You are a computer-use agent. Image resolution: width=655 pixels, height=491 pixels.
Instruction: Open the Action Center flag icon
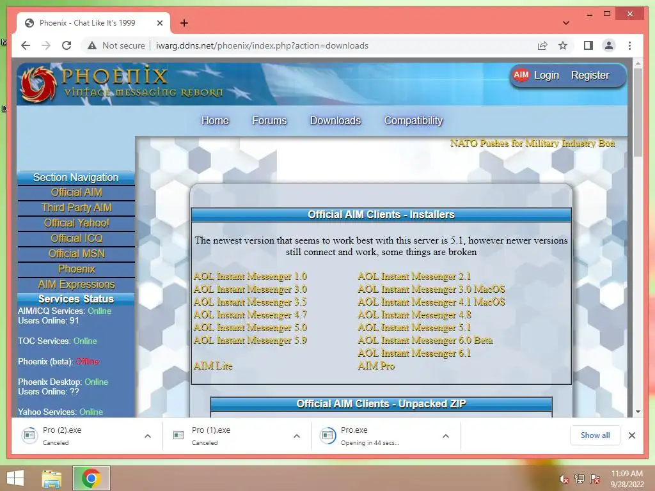click(595, 479)
